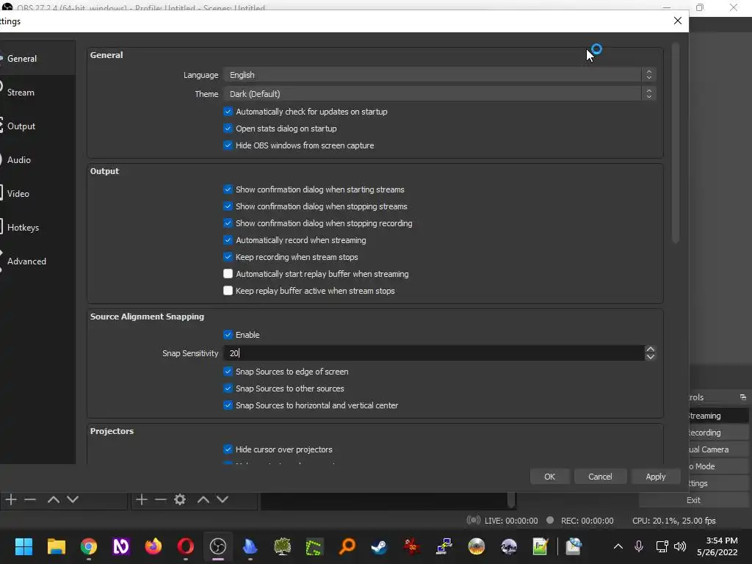
Task: Toggle confirmation dialog when stopping recording
Action: [x=228, y=223]
